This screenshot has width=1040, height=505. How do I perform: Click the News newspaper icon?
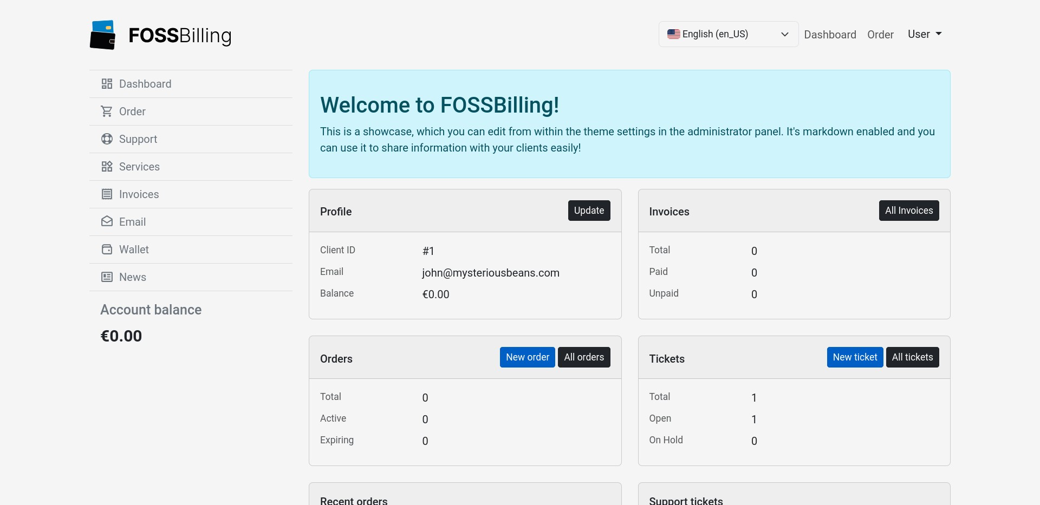click(x=107, y=277)
